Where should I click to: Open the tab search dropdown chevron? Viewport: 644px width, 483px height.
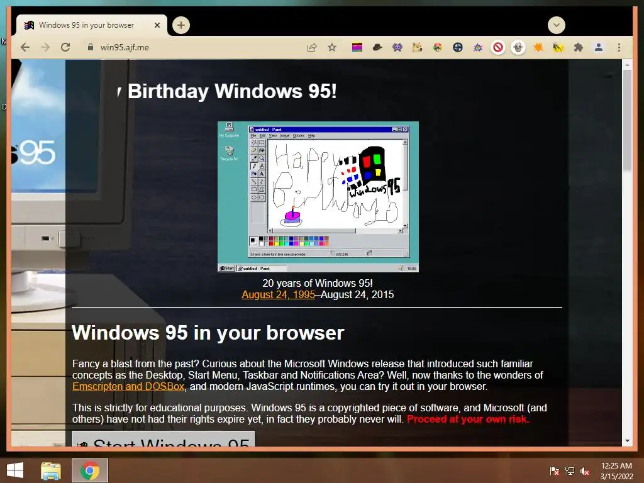556,25
